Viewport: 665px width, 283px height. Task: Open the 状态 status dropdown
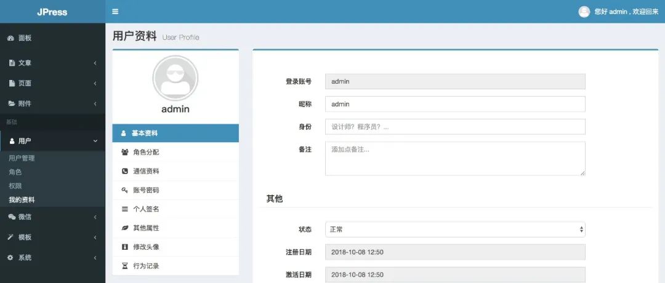coord(454,229)
